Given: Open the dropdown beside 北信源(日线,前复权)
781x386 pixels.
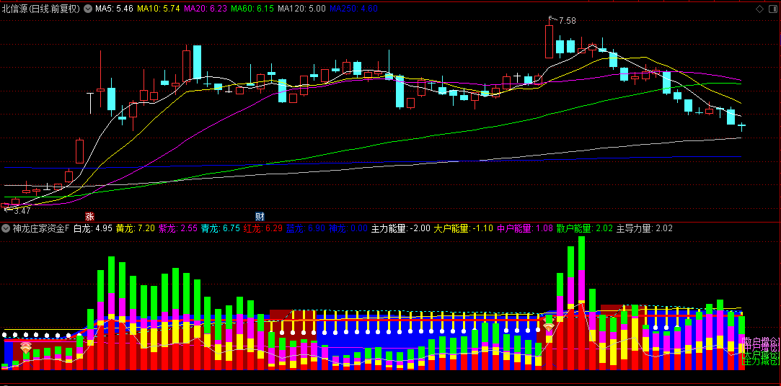Looking at the screenshot, I should tap(88, 9).
